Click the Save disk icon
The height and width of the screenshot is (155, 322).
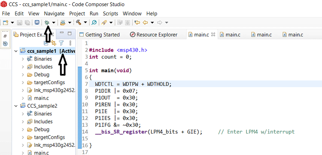point(19,22)
